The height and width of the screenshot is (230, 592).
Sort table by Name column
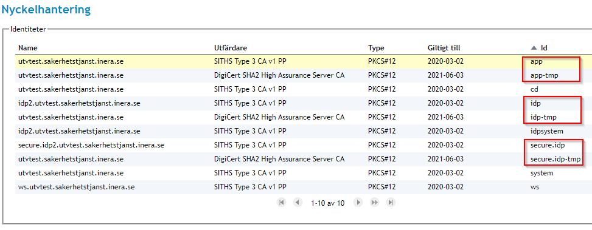click(x=27, y=48)
